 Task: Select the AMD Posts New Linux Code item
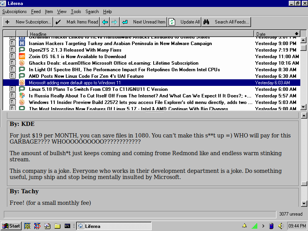[86, 76]
